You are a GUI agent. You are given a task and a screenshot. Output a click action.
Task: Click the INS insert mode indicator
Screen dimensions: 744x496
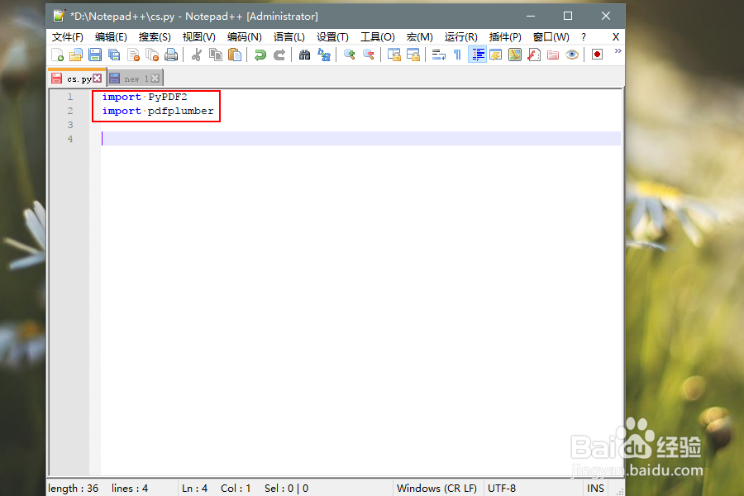coord(595,488)
